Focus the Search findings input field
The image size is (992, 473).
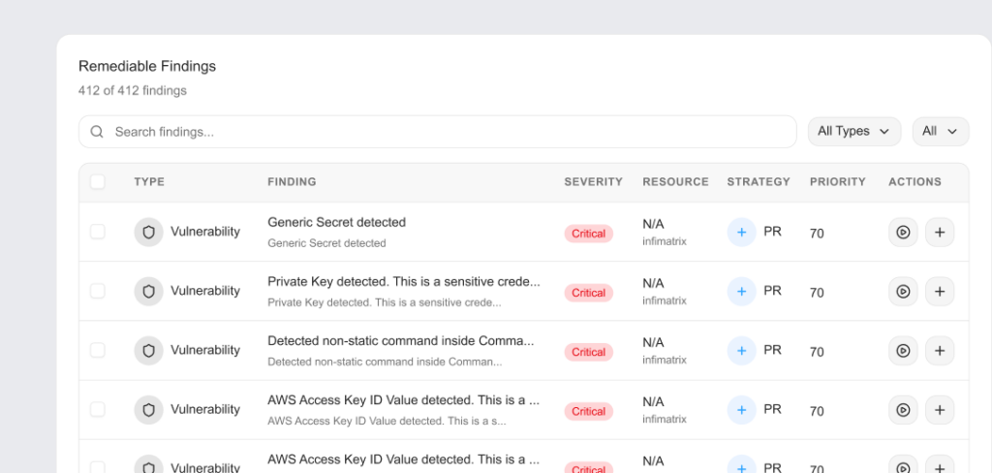446,132
